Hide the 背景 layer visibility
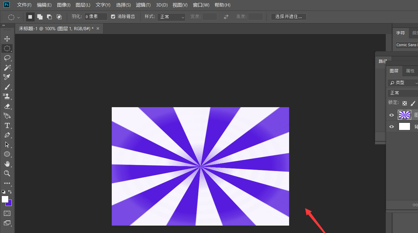Screen dimensions: 418x233 [x=391, y=126]
